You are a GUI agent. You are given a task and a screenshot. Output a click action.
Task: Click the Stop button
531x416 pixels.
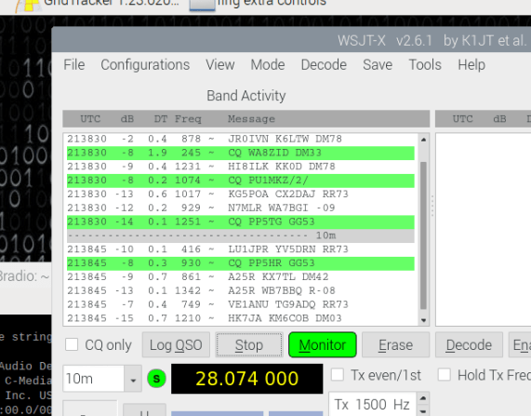(249, 344)
